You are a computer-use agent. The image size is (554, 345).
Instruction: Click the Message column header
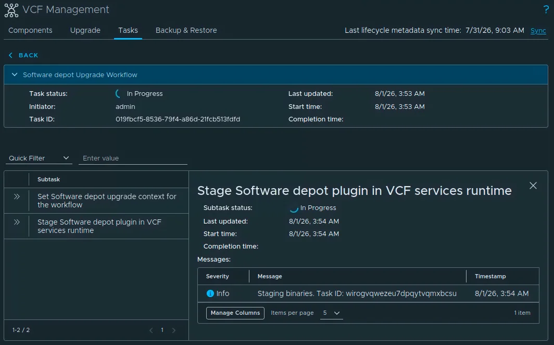point(270,276)
